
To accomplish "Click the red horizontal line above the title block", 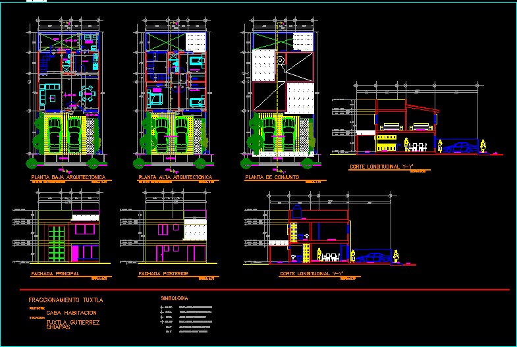I will [263, 290].
